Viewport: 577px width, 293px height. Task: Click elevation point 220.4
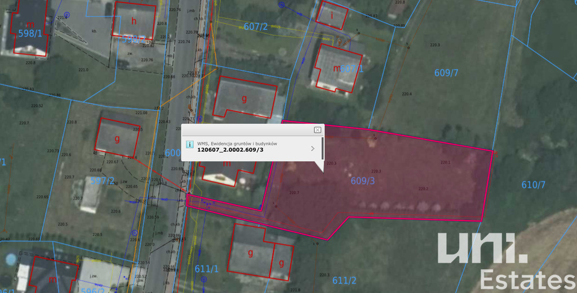(407, 94)
